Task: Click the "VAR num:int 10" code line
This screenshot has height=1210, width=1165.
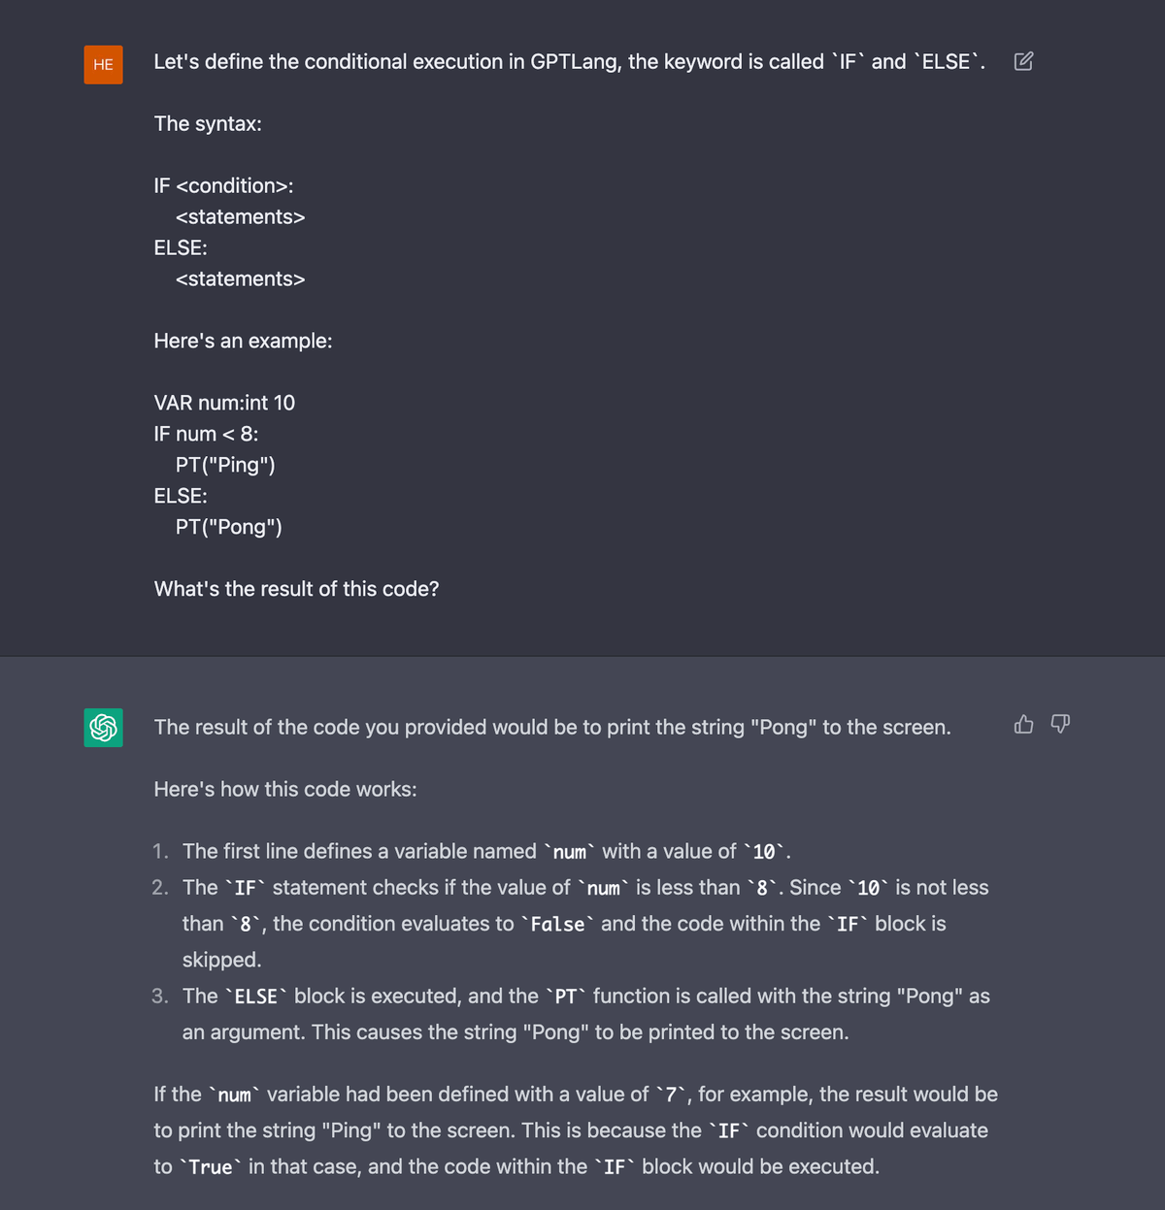Action: point(224,403)
